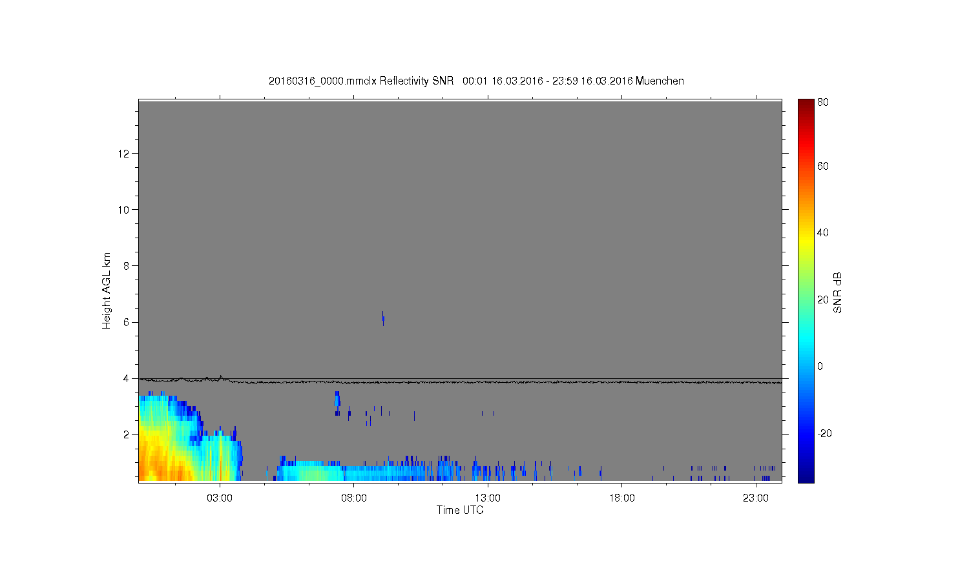Click the 03:00 time tick label
The height and width of the screenshot is (581, 969).
[x=220, y=498]
